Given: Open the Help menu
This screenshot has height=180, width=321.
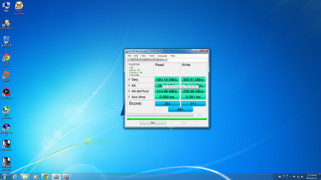Looking at the screenshot, I should coord(173,55).
